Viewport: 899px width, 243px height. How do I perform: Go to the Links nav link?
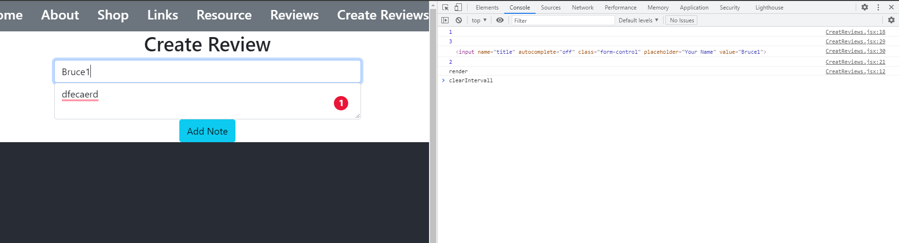point(163,15)
